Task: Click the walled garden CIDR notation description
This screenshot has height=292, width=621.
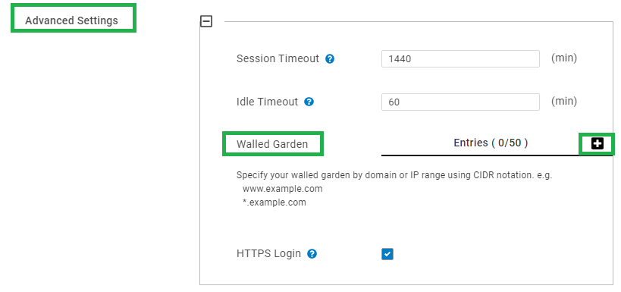Action: (394, 175)
